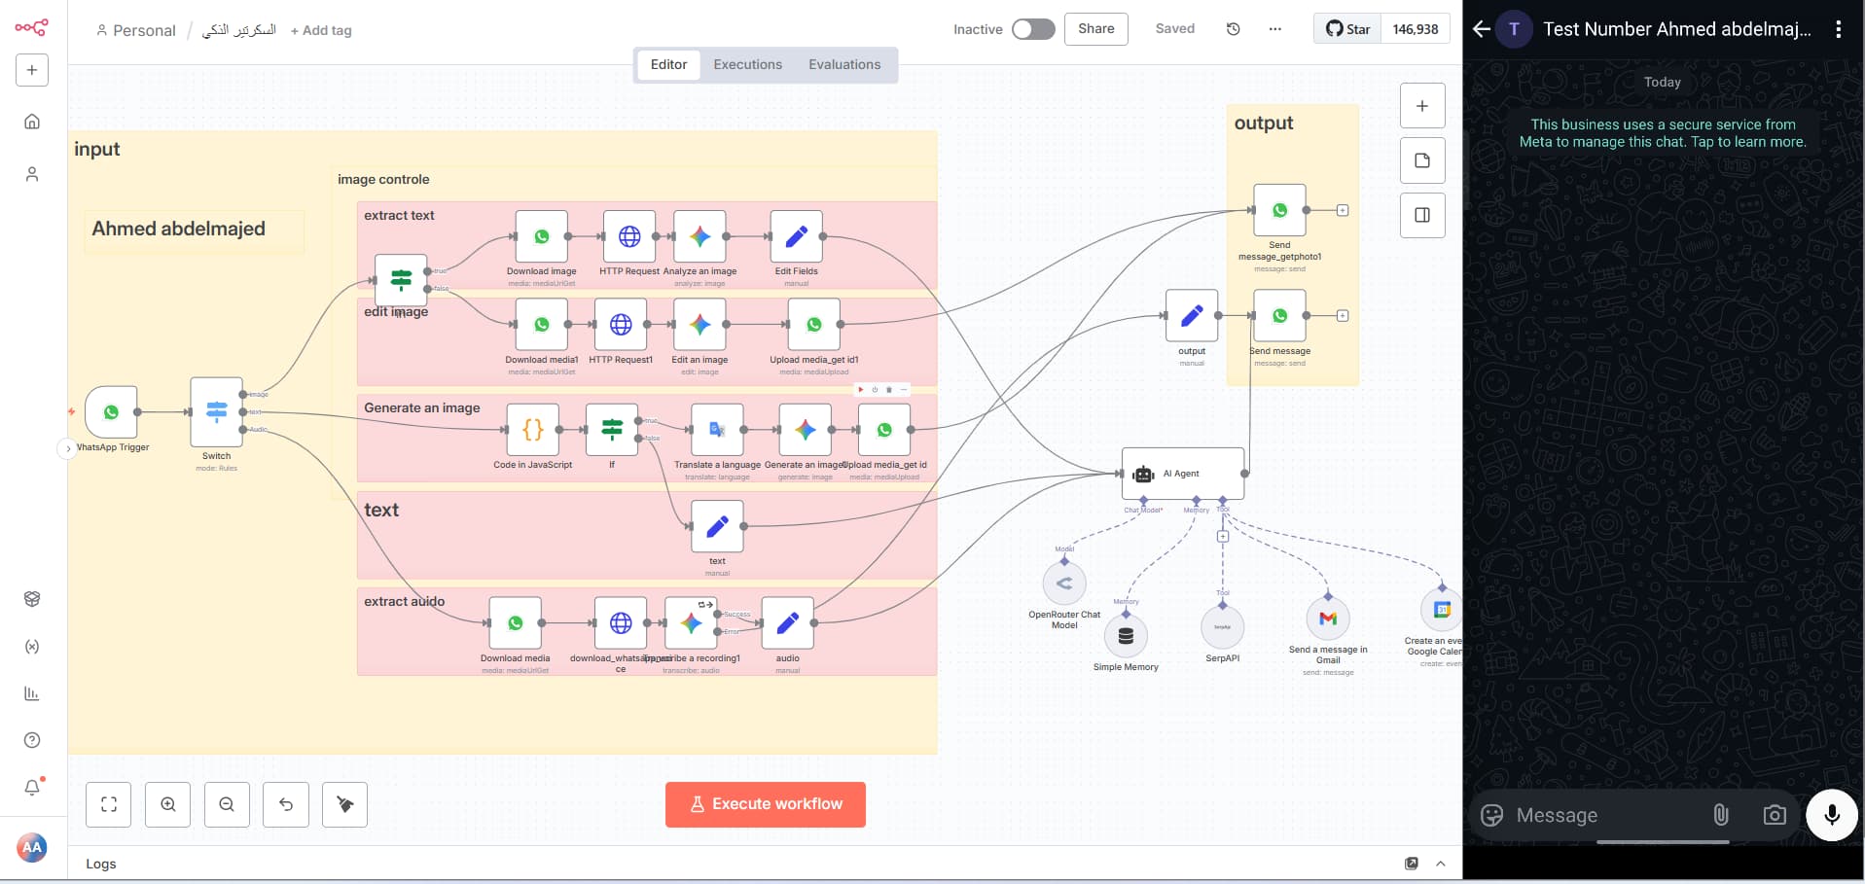Open the Help menu in the sidebar
Viewport: 1865px width, 884px height.
click(x=32, y=741)
